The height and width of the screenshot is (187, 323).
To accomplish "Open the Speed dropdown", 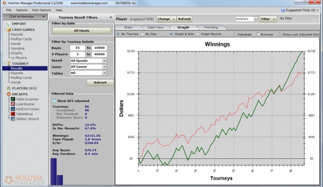I will coord(104,61).
